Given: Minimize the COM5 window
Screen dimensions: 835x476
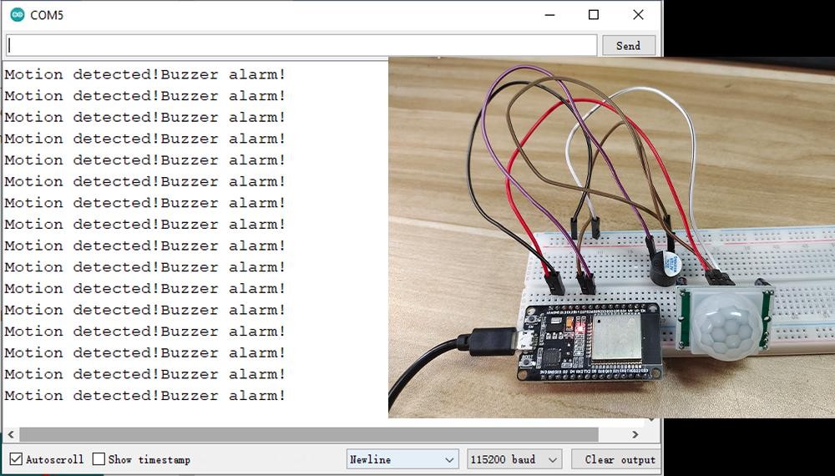Looking at the screenshot, I should point(550,15).
